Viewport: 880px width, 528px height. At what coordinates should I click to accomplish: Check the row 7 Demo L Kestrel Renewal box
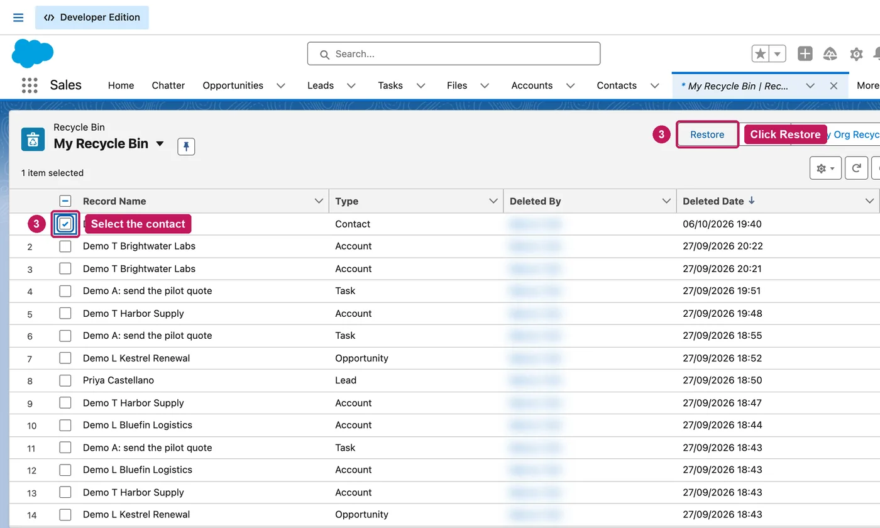point(65,358)
